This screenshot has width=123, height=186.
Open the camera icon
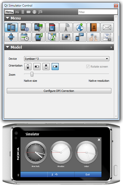pos(66,37)
